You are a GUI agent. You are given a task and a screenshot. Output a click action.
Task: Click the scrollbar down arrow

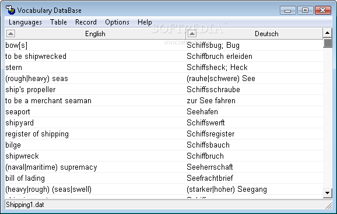point(327,193)
